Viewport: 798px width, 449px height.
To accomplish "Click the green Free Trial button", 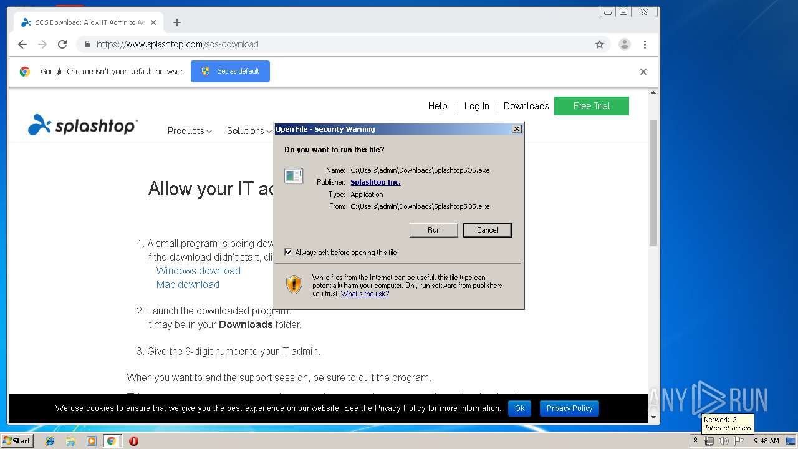I will tap(592, 106).
